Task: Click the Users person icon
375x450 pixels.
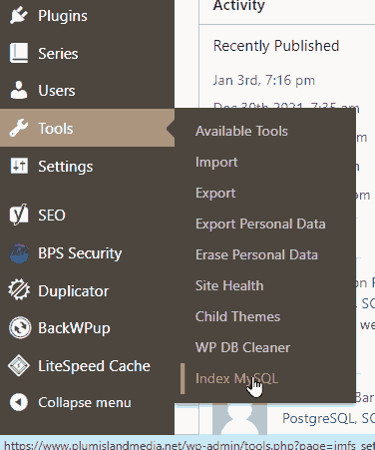Action: [x=19, y=90]
